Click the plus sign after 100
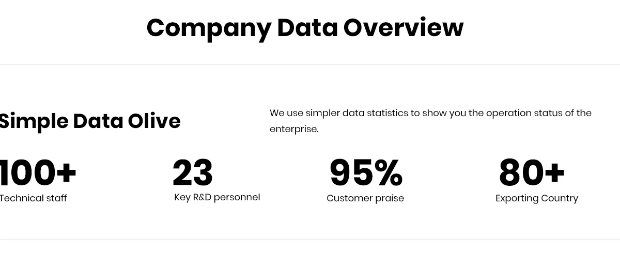 [x=66, y=172]
